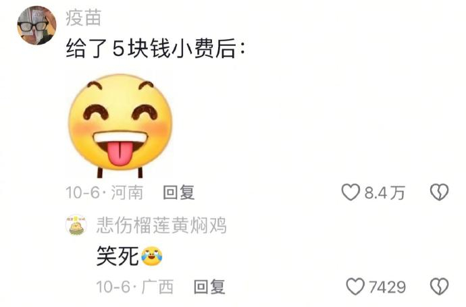
Task: Like the comment by 疫苗
Action: pyautogui.click(x=351, y=192)
